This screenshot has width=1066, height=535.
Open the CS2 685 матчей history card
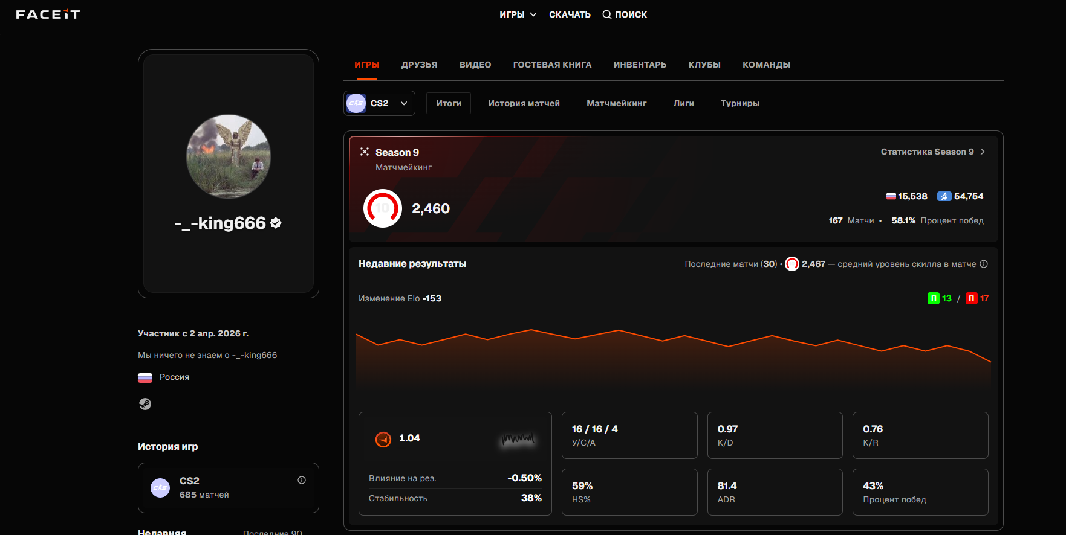[x=229, y=488]
